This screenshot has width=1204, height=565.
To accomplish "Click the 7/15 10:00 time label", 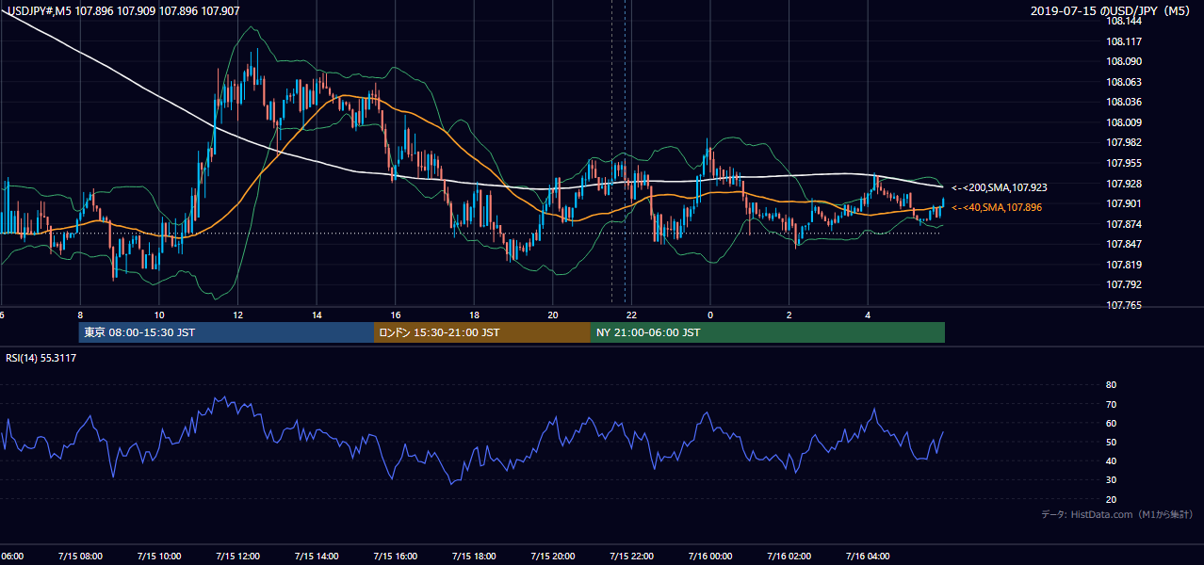I will [x=158, y=556].
